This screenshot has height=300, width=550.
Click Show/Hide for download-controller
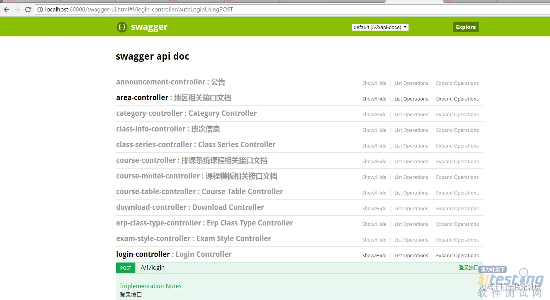tap(374, 209)
